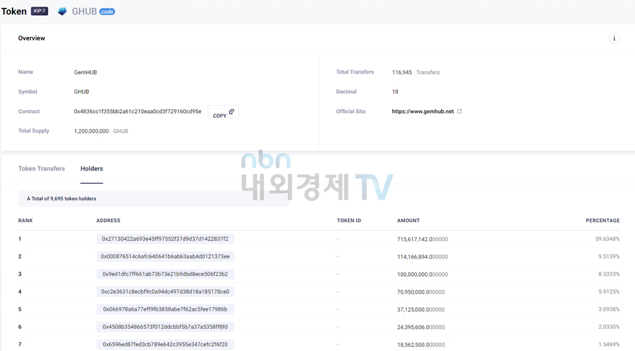Click the ADDRESS column header
635x351 pixels.
108,221
